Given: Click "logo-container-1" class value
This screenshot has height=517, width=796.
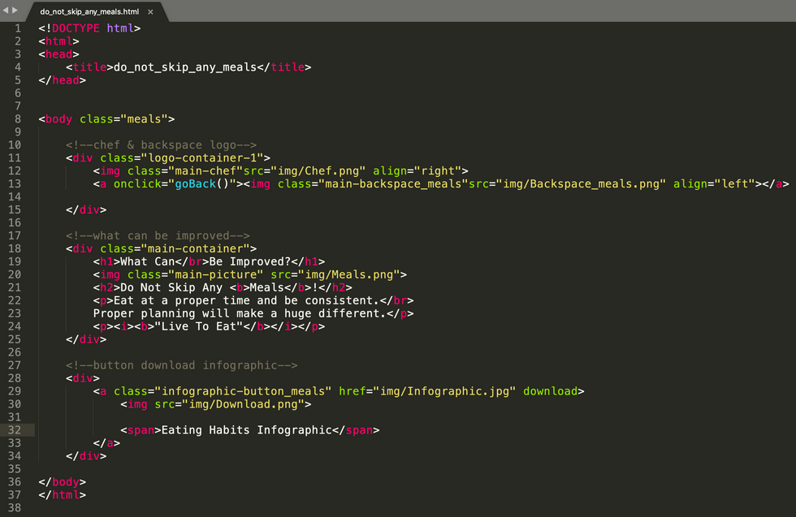Looking at the screenshot, I should tap(202, 158).
